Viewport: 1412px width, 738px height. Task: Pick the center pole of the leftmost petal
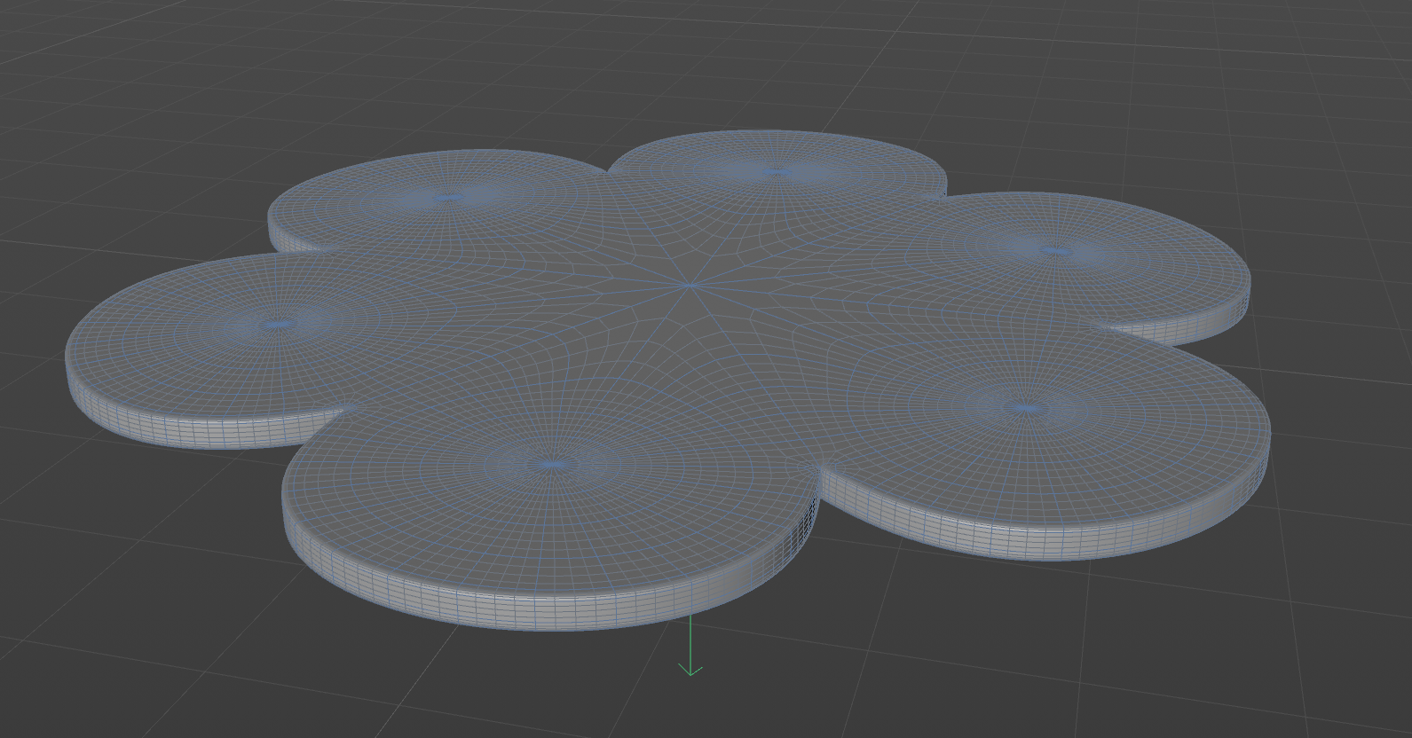tap(280, 325)
